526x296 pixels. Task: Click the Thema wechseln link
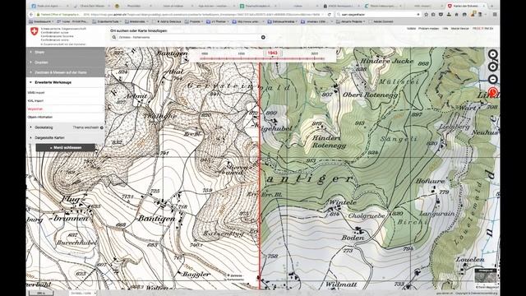tap(85, 127)
